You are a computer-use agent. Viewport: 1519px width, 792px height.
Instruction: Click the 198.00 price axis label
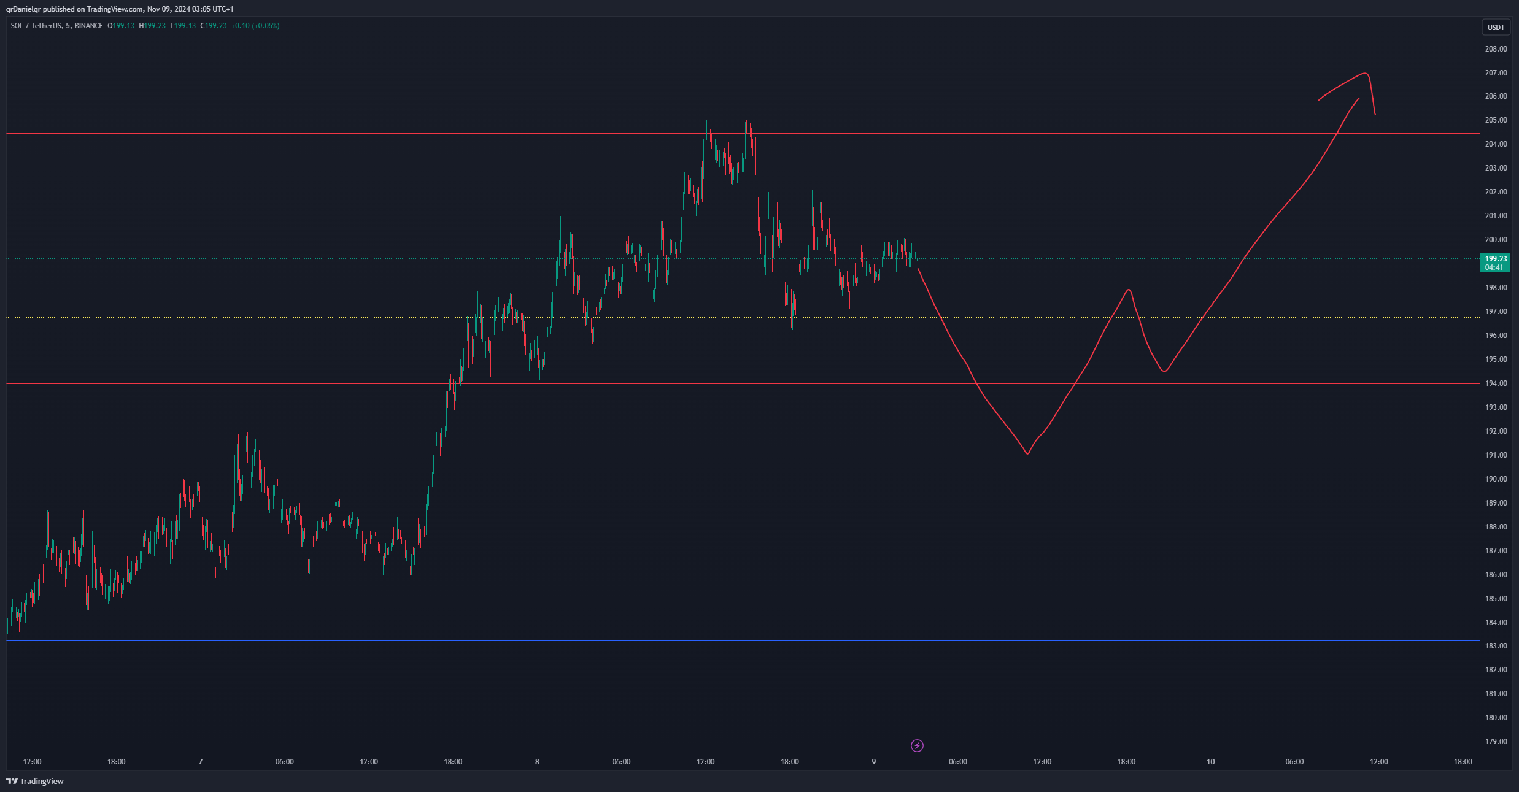click(1496, 288)
